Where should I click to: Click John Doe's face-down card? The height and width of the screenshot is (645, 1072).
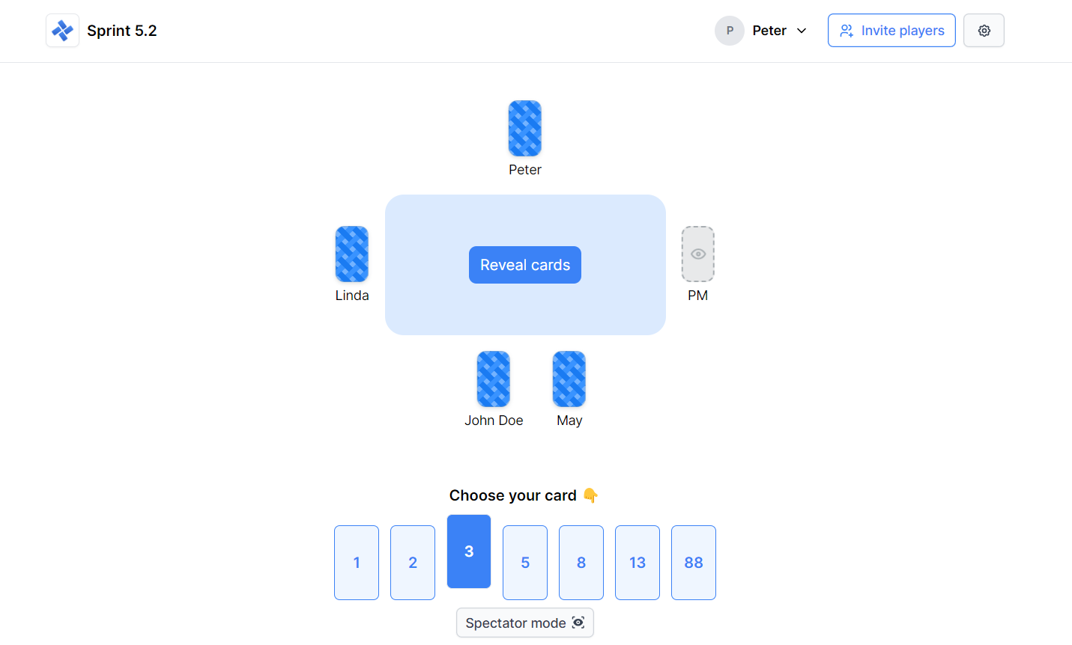click(x=493, y=379)
